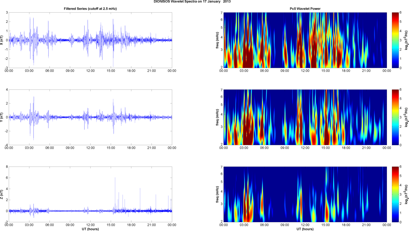Click the 8 tick on the Z (nT) axis
409x231 pixels.
pyautogui.click(x=7, y=167)
